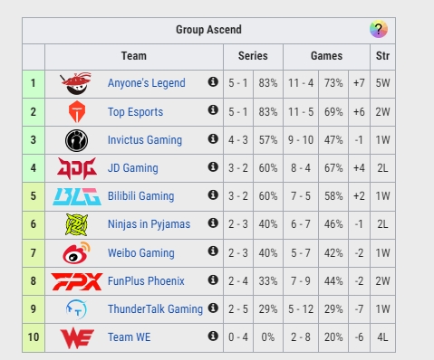
Task: Open the Invictus Gaming team page
Action: (x=145, y=140)
